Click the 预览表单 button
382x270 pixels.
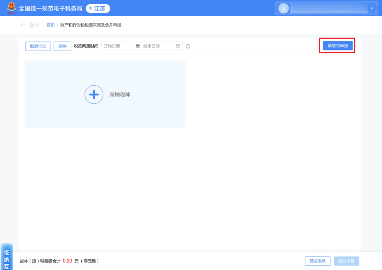tap(317, 261)
